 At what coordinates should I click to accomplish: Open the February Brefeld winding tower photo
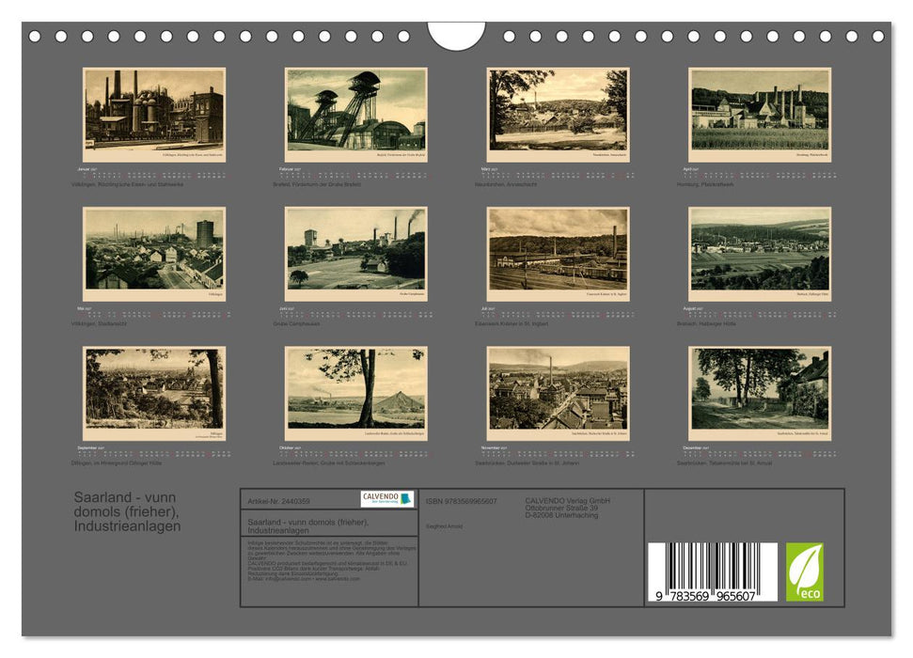[x=355, y=115]
